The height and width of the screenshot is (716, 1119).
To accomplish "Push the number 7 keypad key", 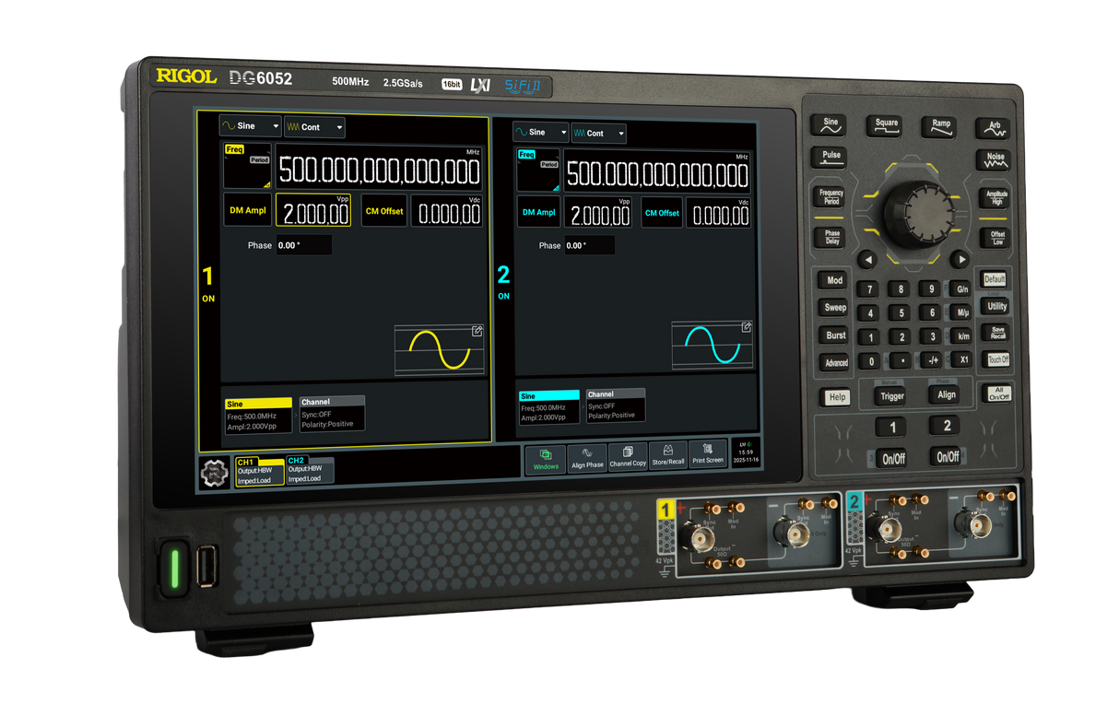I will [869, 290].
